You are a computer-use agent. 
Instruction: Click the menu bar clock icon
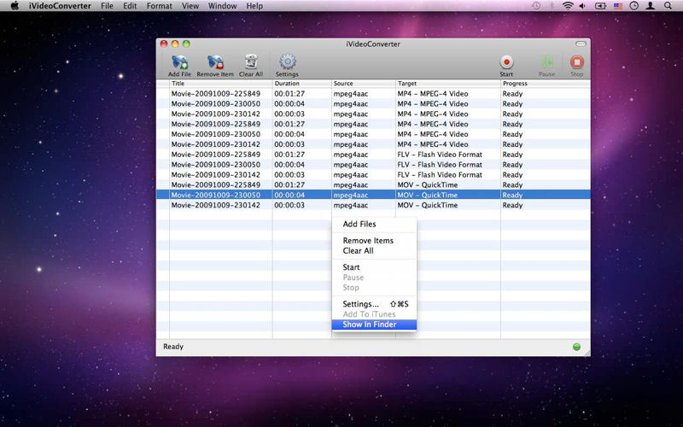[634, 6]
